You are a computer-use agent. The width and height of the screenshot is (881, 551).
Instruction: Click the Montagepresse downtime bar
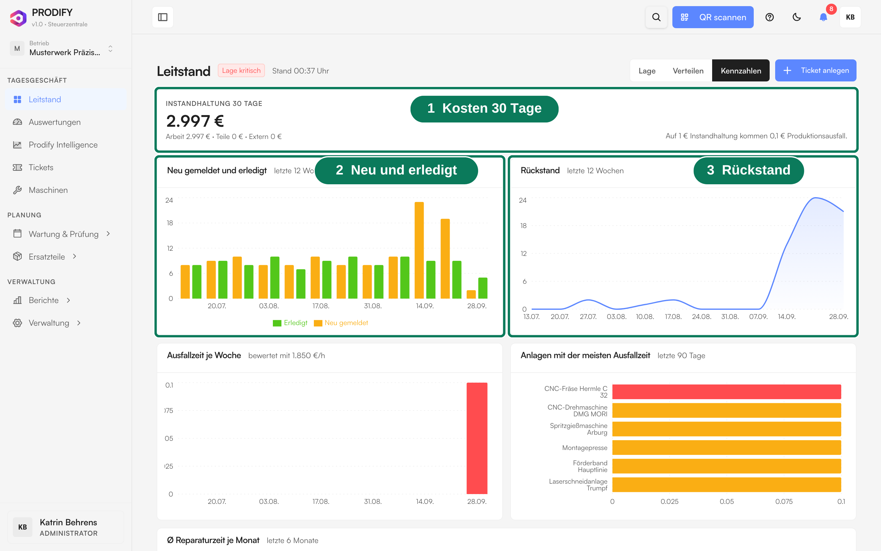(x=727, y=448)
